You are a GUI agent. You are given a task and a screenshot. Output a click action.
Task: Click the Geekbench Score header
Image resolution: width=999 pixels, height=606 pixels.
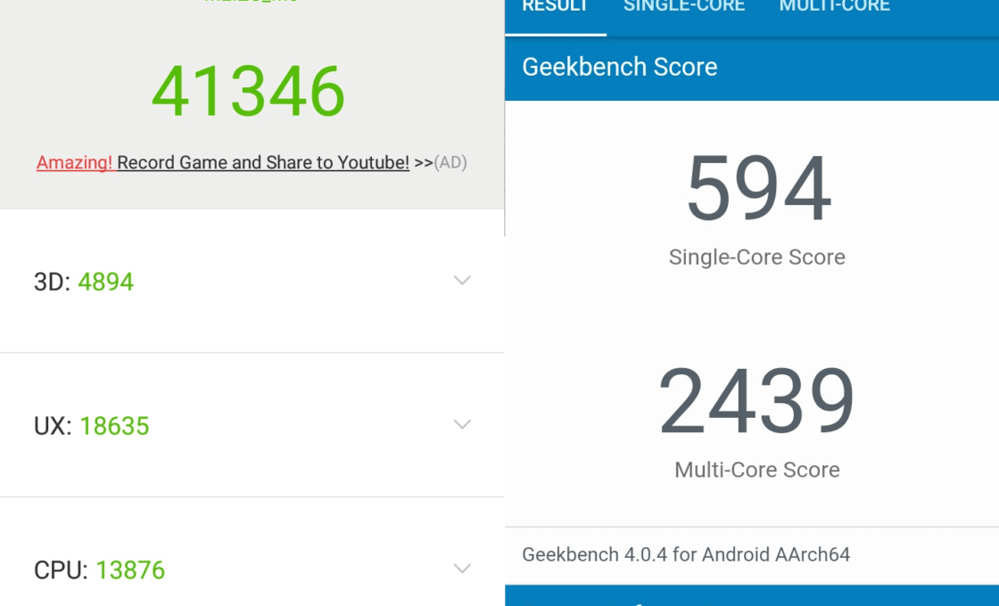(620, 67)
